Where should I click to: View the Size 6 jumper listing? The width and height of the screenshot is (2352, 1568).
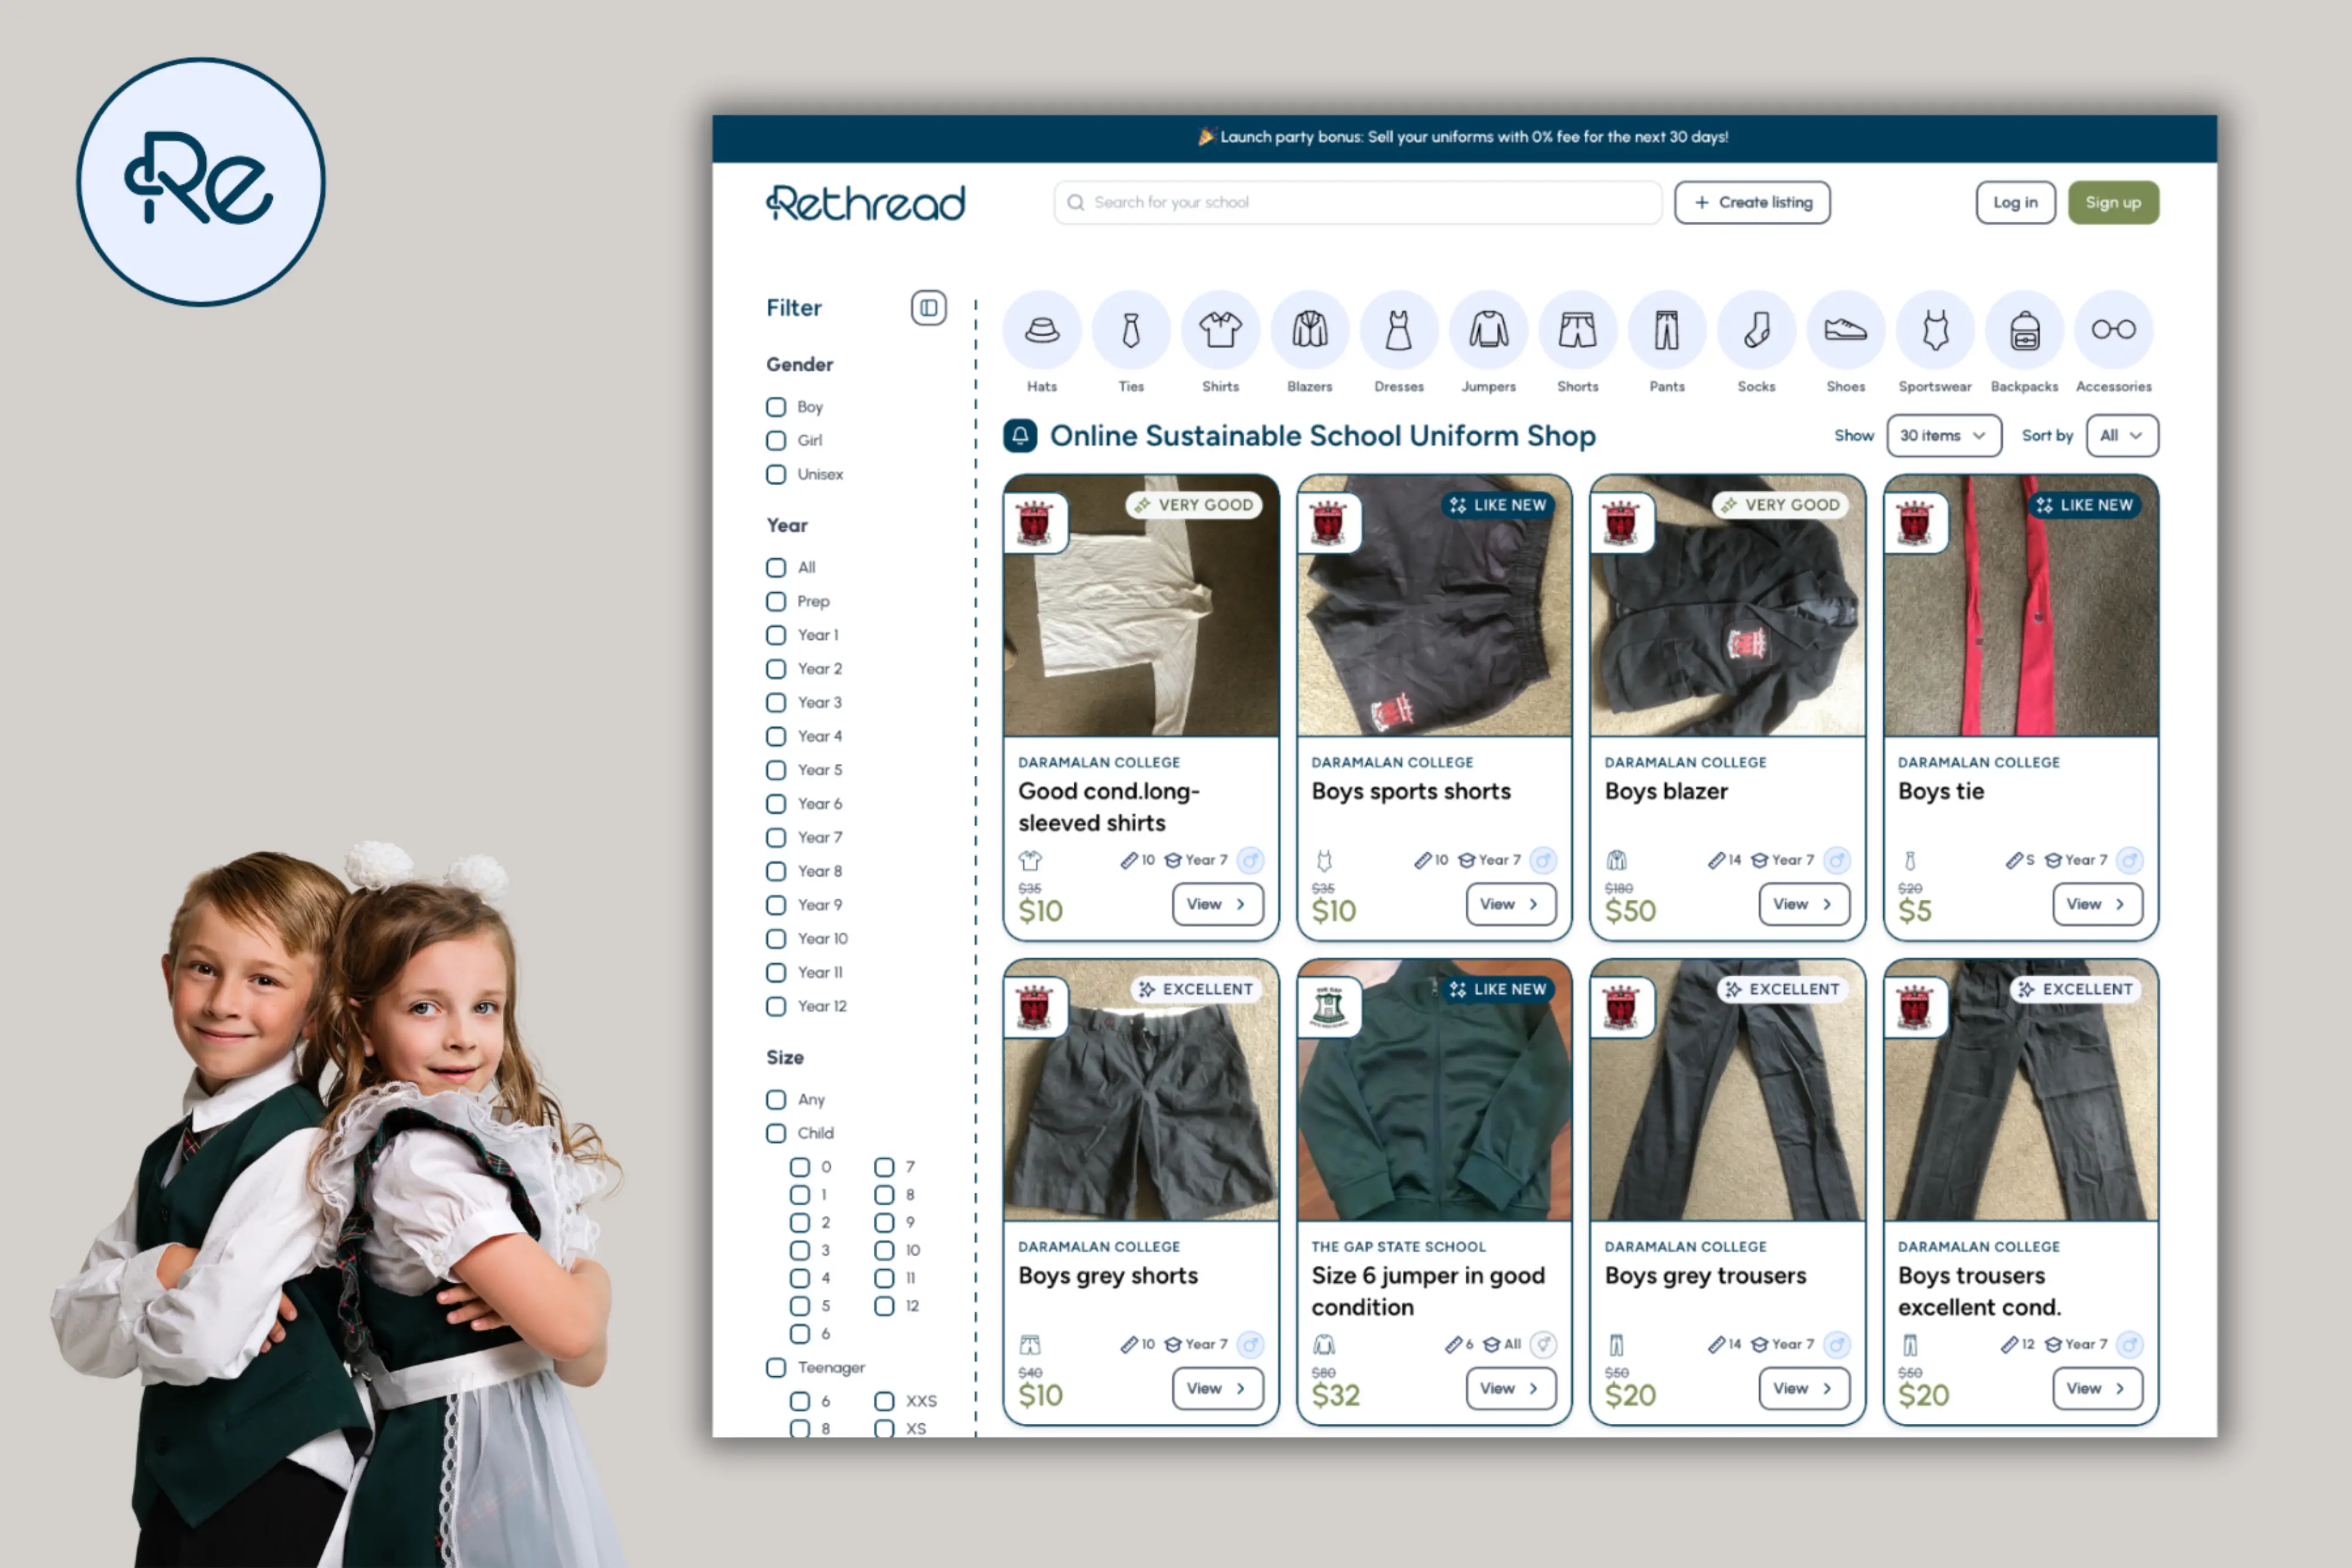(x=1511, y=1389)
